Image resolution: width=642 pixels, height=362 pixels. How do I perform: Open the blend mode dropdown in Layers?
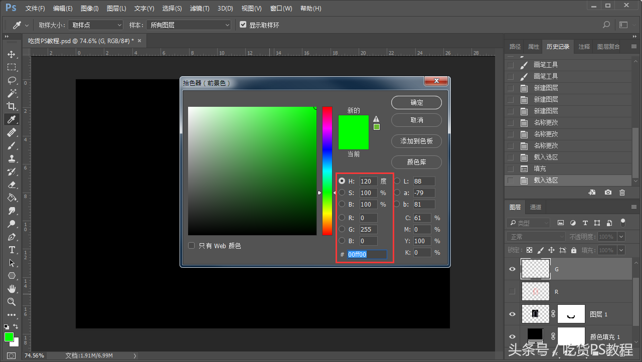(537, 237)
